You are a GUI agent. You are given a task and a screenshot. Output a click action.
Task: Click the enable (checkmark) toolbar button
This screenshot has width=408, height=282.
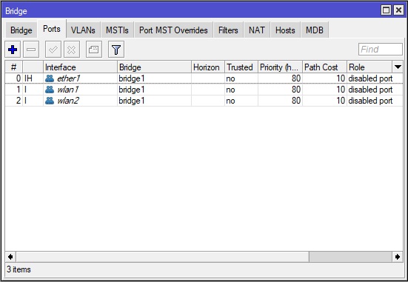pyautogui.click(x=53, y=49)
